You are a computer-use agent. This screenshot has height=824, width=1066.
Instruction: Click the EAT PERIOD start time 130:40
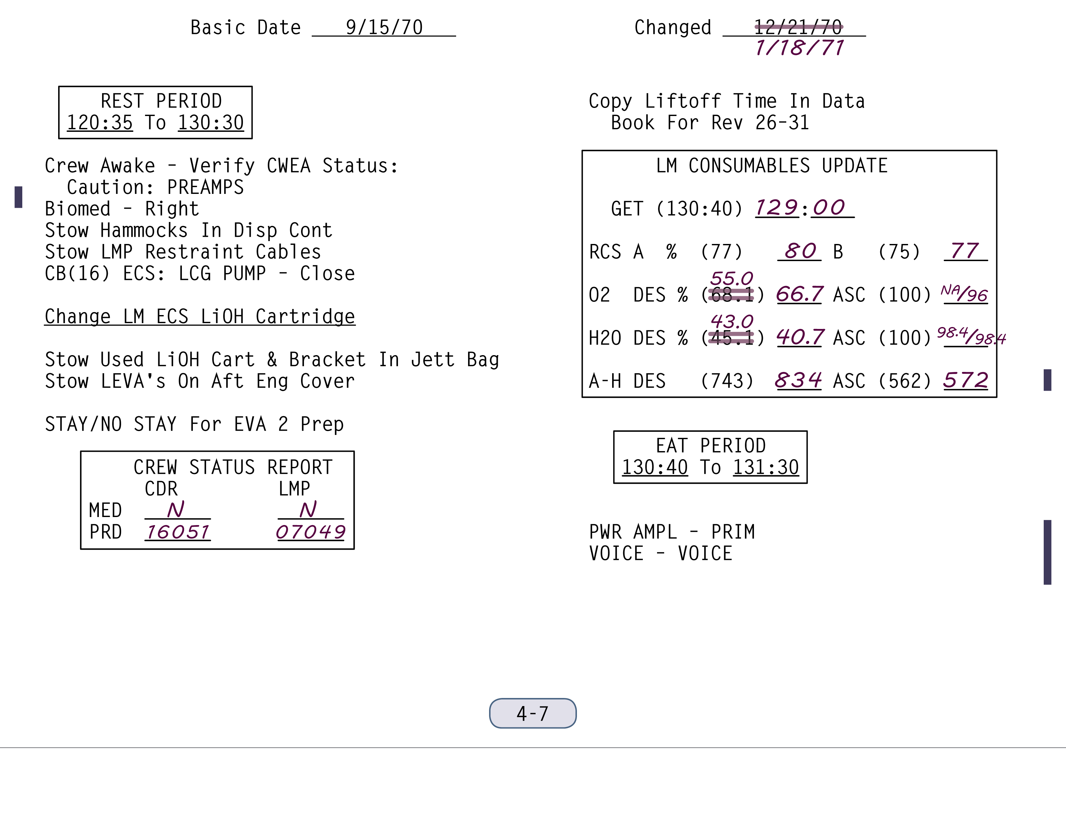[x=654, y=467]
